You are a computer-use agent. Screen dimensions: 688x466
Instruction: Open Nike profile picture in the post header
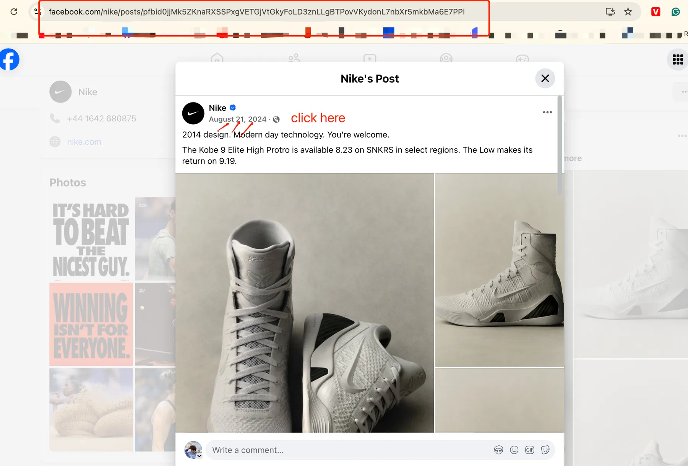193,113
